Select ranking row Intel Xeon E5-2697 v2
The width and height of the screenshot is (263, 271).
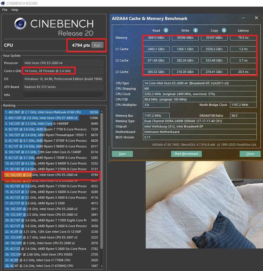click(52, 237)
